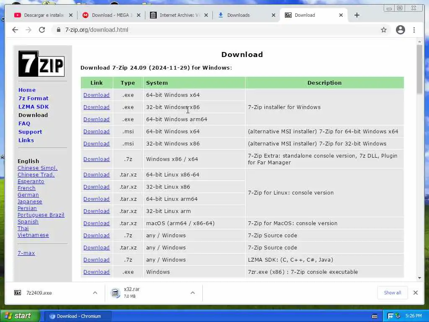This screenshot has width=429, height=322.
Task: Click the keyboard icon in the taskbar
Action: coord(375,316)
